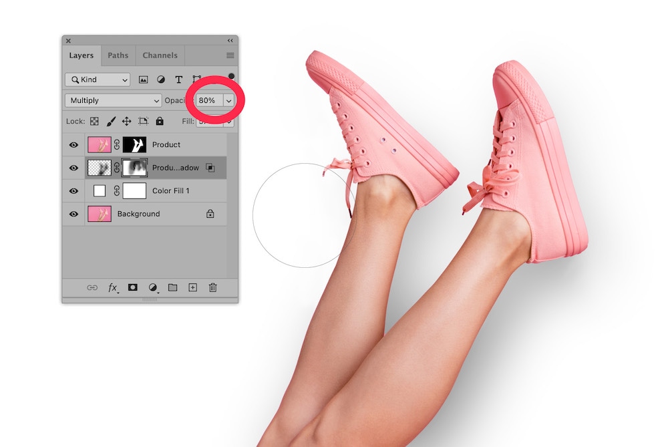
Task: Lock transparent pixels in Lock row
Action: tap(94, 121)
